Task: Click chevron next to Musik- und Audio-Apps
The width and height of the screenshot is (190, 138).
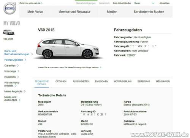Action: pyautogui.click(x=20, y=100)
